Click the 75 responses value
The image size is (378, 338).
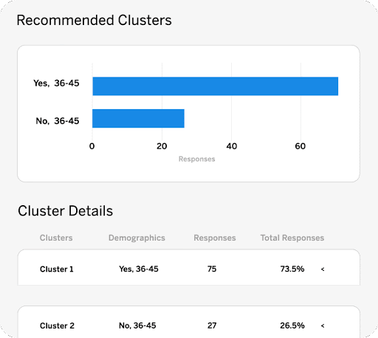(x=212, y=269)
